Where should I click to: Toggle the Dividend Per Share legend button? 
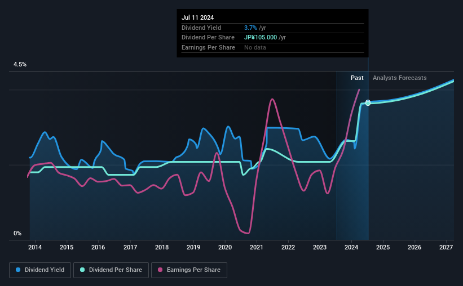pos(111,270)
